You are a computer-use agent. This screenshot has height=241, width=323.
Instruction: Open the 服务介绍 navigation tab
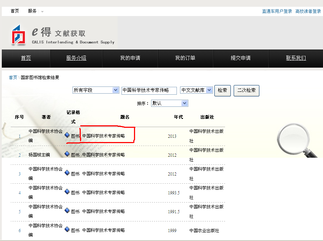coord(76,58)
